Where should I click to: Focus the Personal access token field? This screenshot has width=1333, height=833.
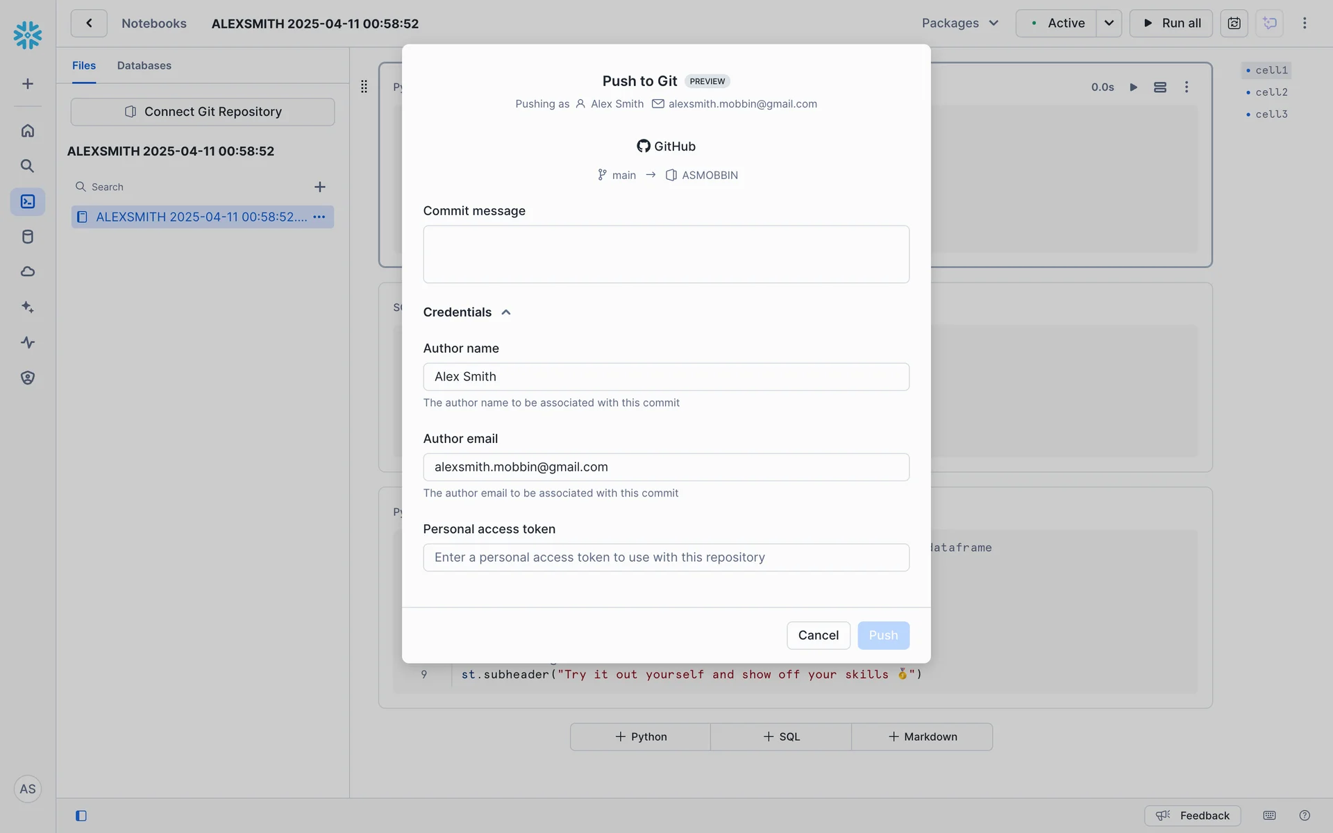666,557
